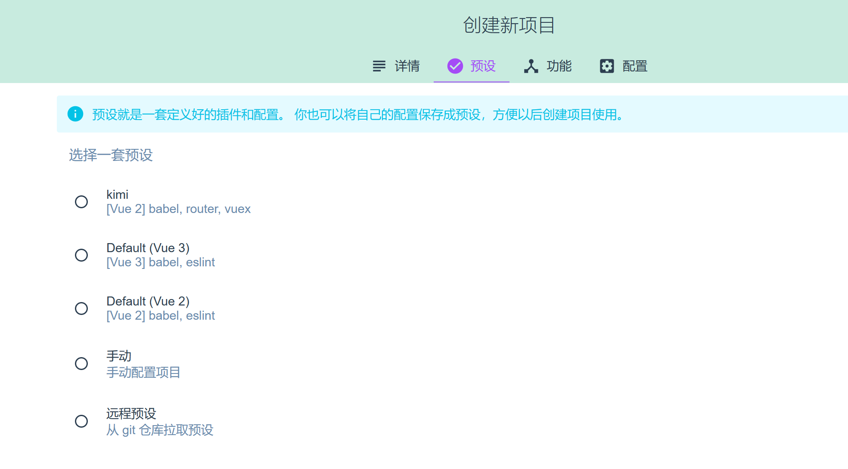Image resolution: width=848 pixels, height=469 pixels.
Task: Click the 功能 tab branch icon
Action: click(531, 66)
